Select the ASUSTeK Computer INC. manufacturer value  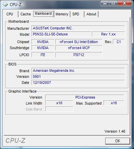pos(78,28)
